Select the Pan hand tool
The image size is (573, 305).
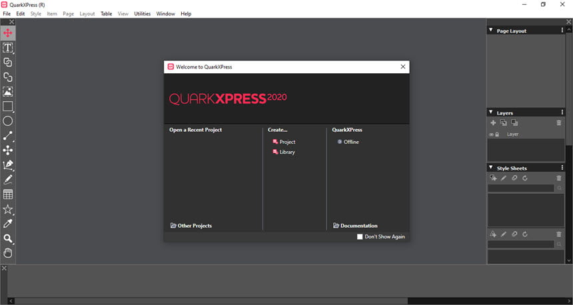pyautogui.click(x=8, y=253)
